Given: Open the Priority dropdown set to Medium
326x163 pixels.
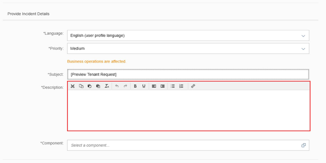Looking at the screenshot, I should point(188,49).
